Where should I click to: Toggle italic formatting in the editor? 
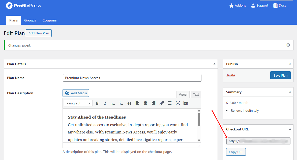105,103
